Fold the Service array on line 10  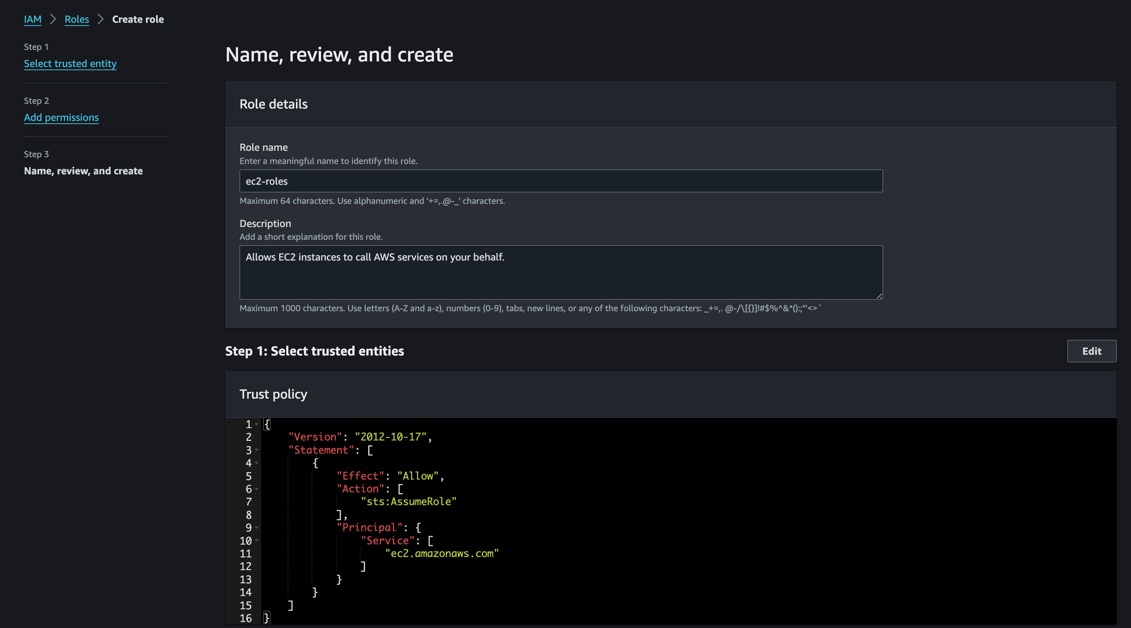click(257, 541)
